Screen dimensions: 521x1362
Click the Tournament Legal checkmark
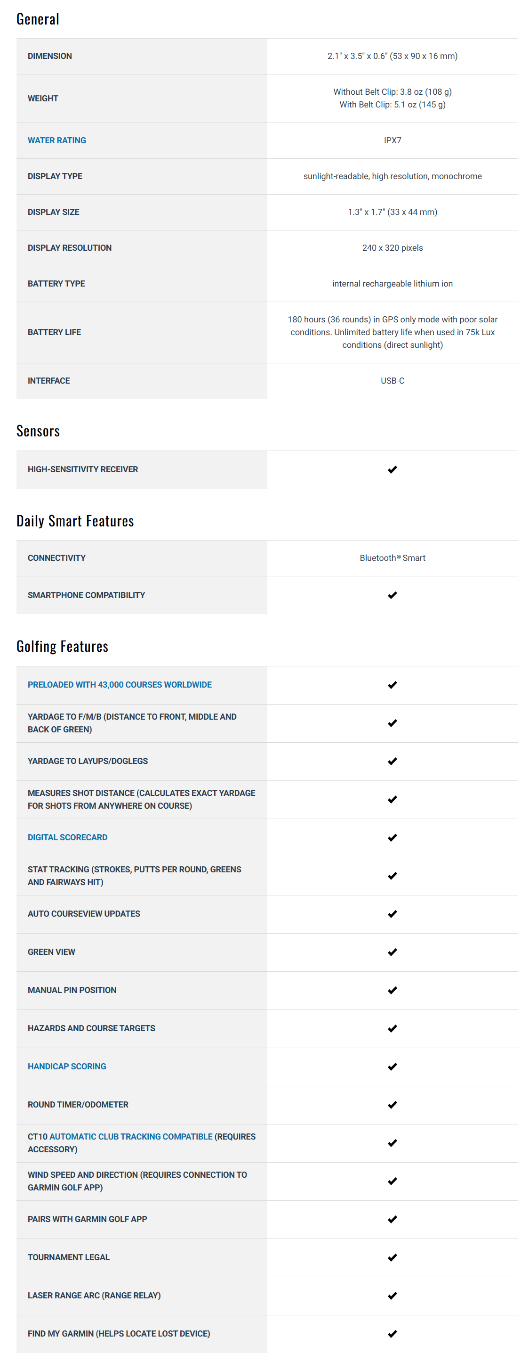coord(392,1257)
